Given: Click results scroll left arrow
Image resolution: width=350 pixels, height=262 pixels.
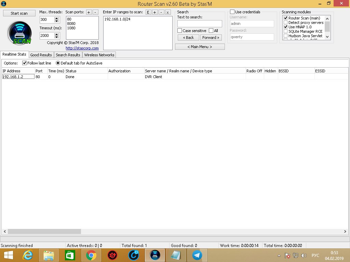Looking at the screenshot, I should tap(5, 232).
